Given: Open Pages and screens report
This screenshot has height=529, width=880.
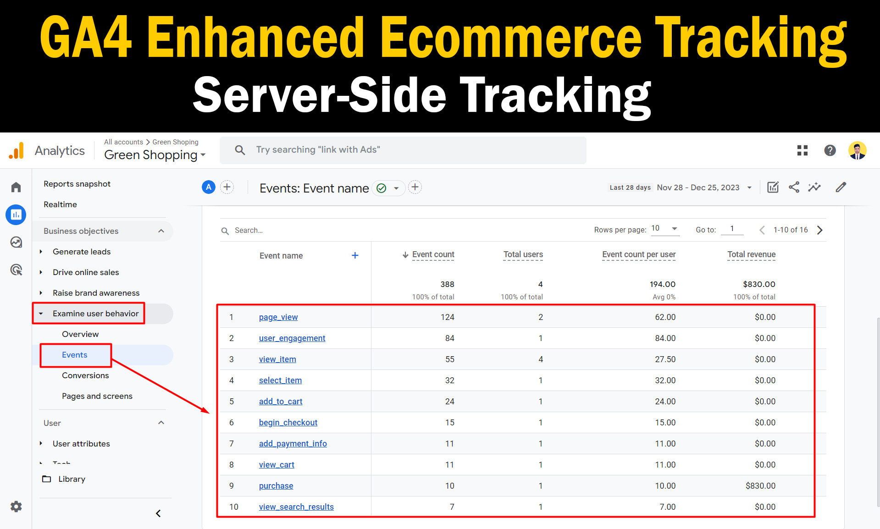Looking at the screenshot, I should tap(97, 396).
